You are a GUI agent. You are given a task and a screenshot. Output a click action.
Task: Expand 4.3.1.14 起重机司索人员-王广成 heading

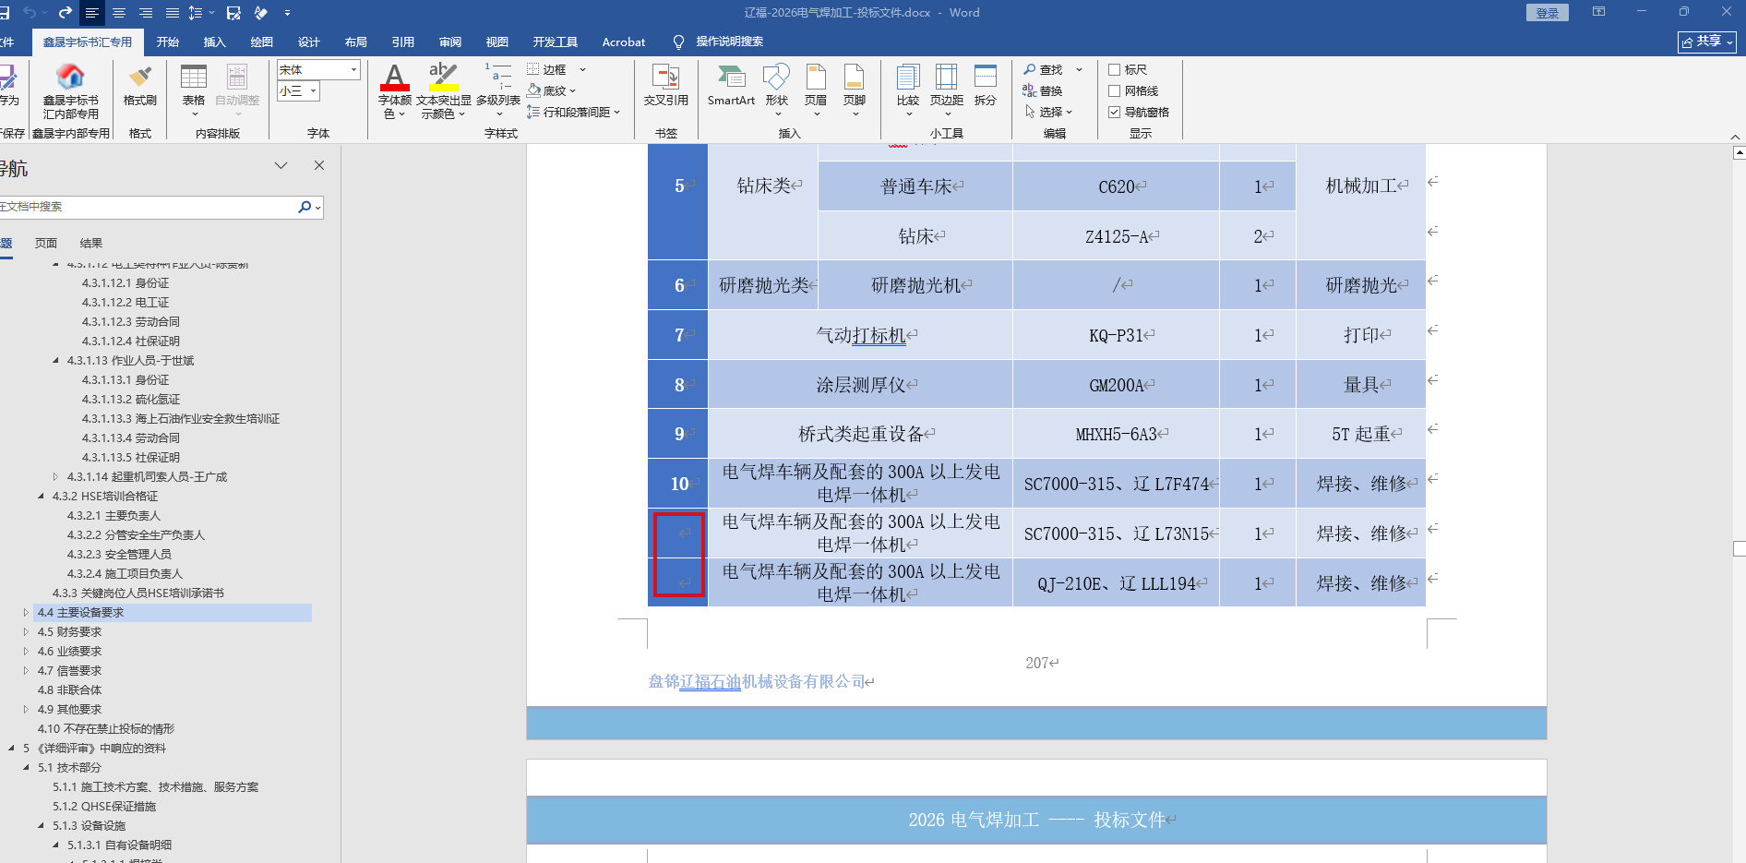click(x=55, y=477)
